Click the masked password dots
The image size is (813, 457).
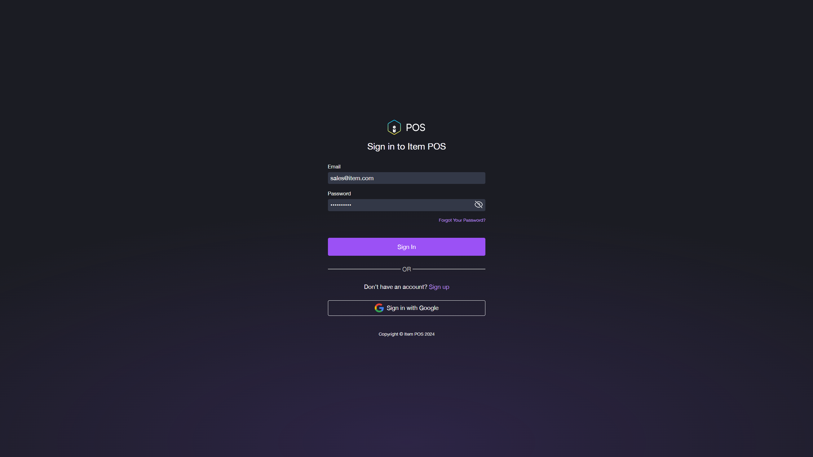[341, 205]
